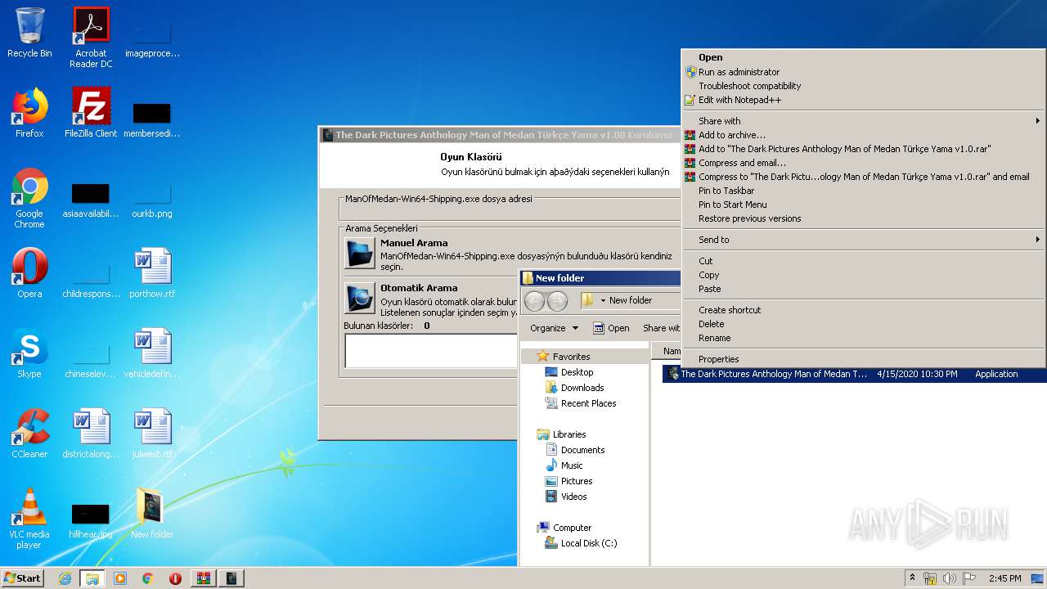Select vehicledefin rtf desktop file

point(152,353)
